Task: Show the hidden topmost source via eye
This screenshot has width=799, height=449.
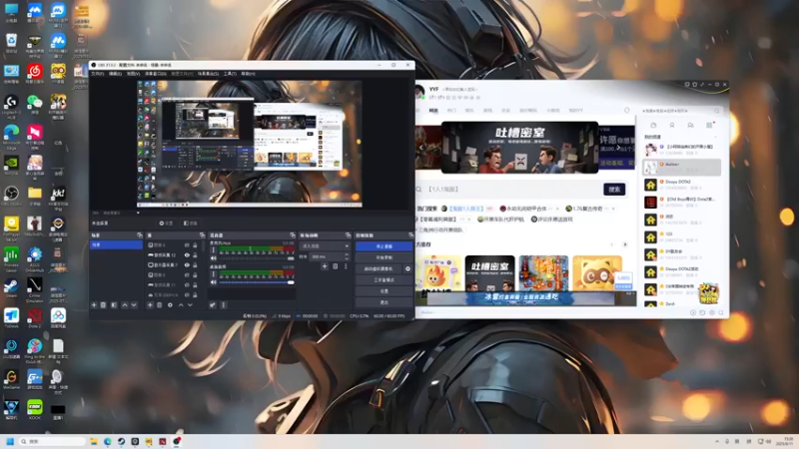Action: point(187,245)
